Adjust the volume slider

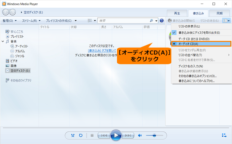pyautogui.click(x=154, y=135)
